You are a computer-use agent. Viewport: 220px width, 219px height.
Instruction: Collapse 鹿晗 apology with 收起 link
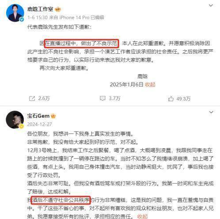[x=150, y=85]
